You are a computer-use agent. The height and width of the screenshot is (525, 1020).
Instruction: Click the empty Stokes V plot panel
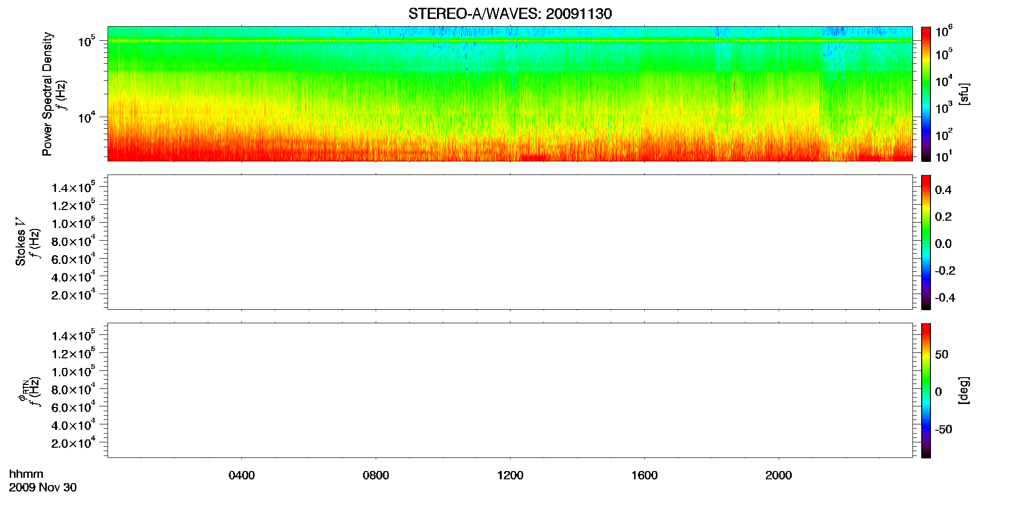click(510, 242)
